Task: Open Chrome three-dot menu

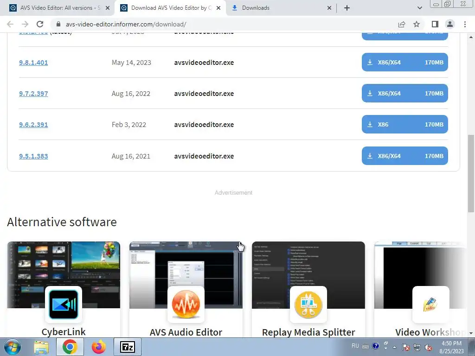Action: click(465, 24)
